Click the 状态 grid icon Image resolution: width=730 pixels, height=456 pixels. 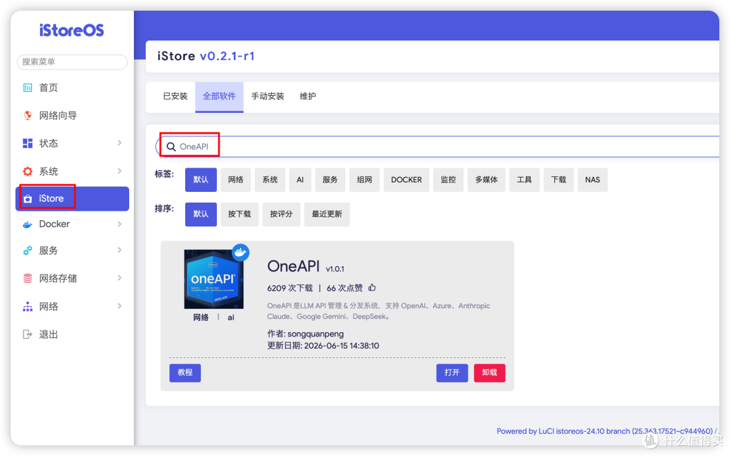tap(28, 143)
